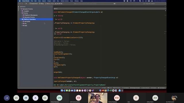Click the Platform.Renderers folder icon
Image resolution: width=184 pixels, height=103 pixels.
point(24,15)
